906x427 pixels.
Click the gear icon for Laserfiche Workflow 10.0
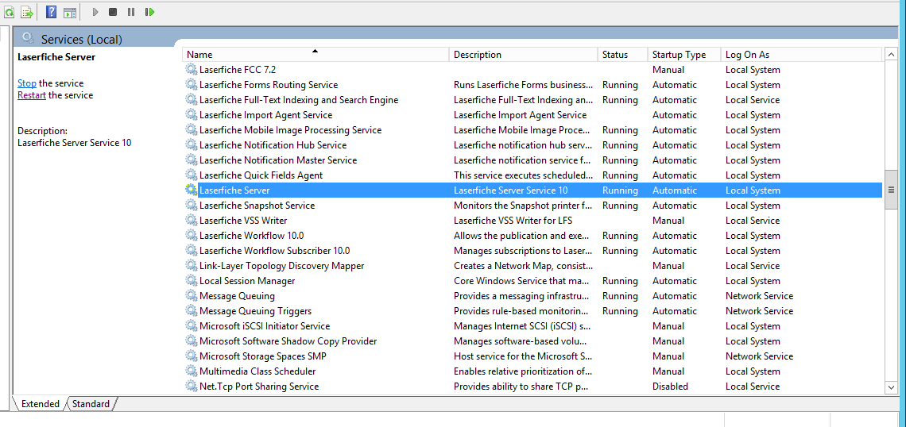click(191, 236)
